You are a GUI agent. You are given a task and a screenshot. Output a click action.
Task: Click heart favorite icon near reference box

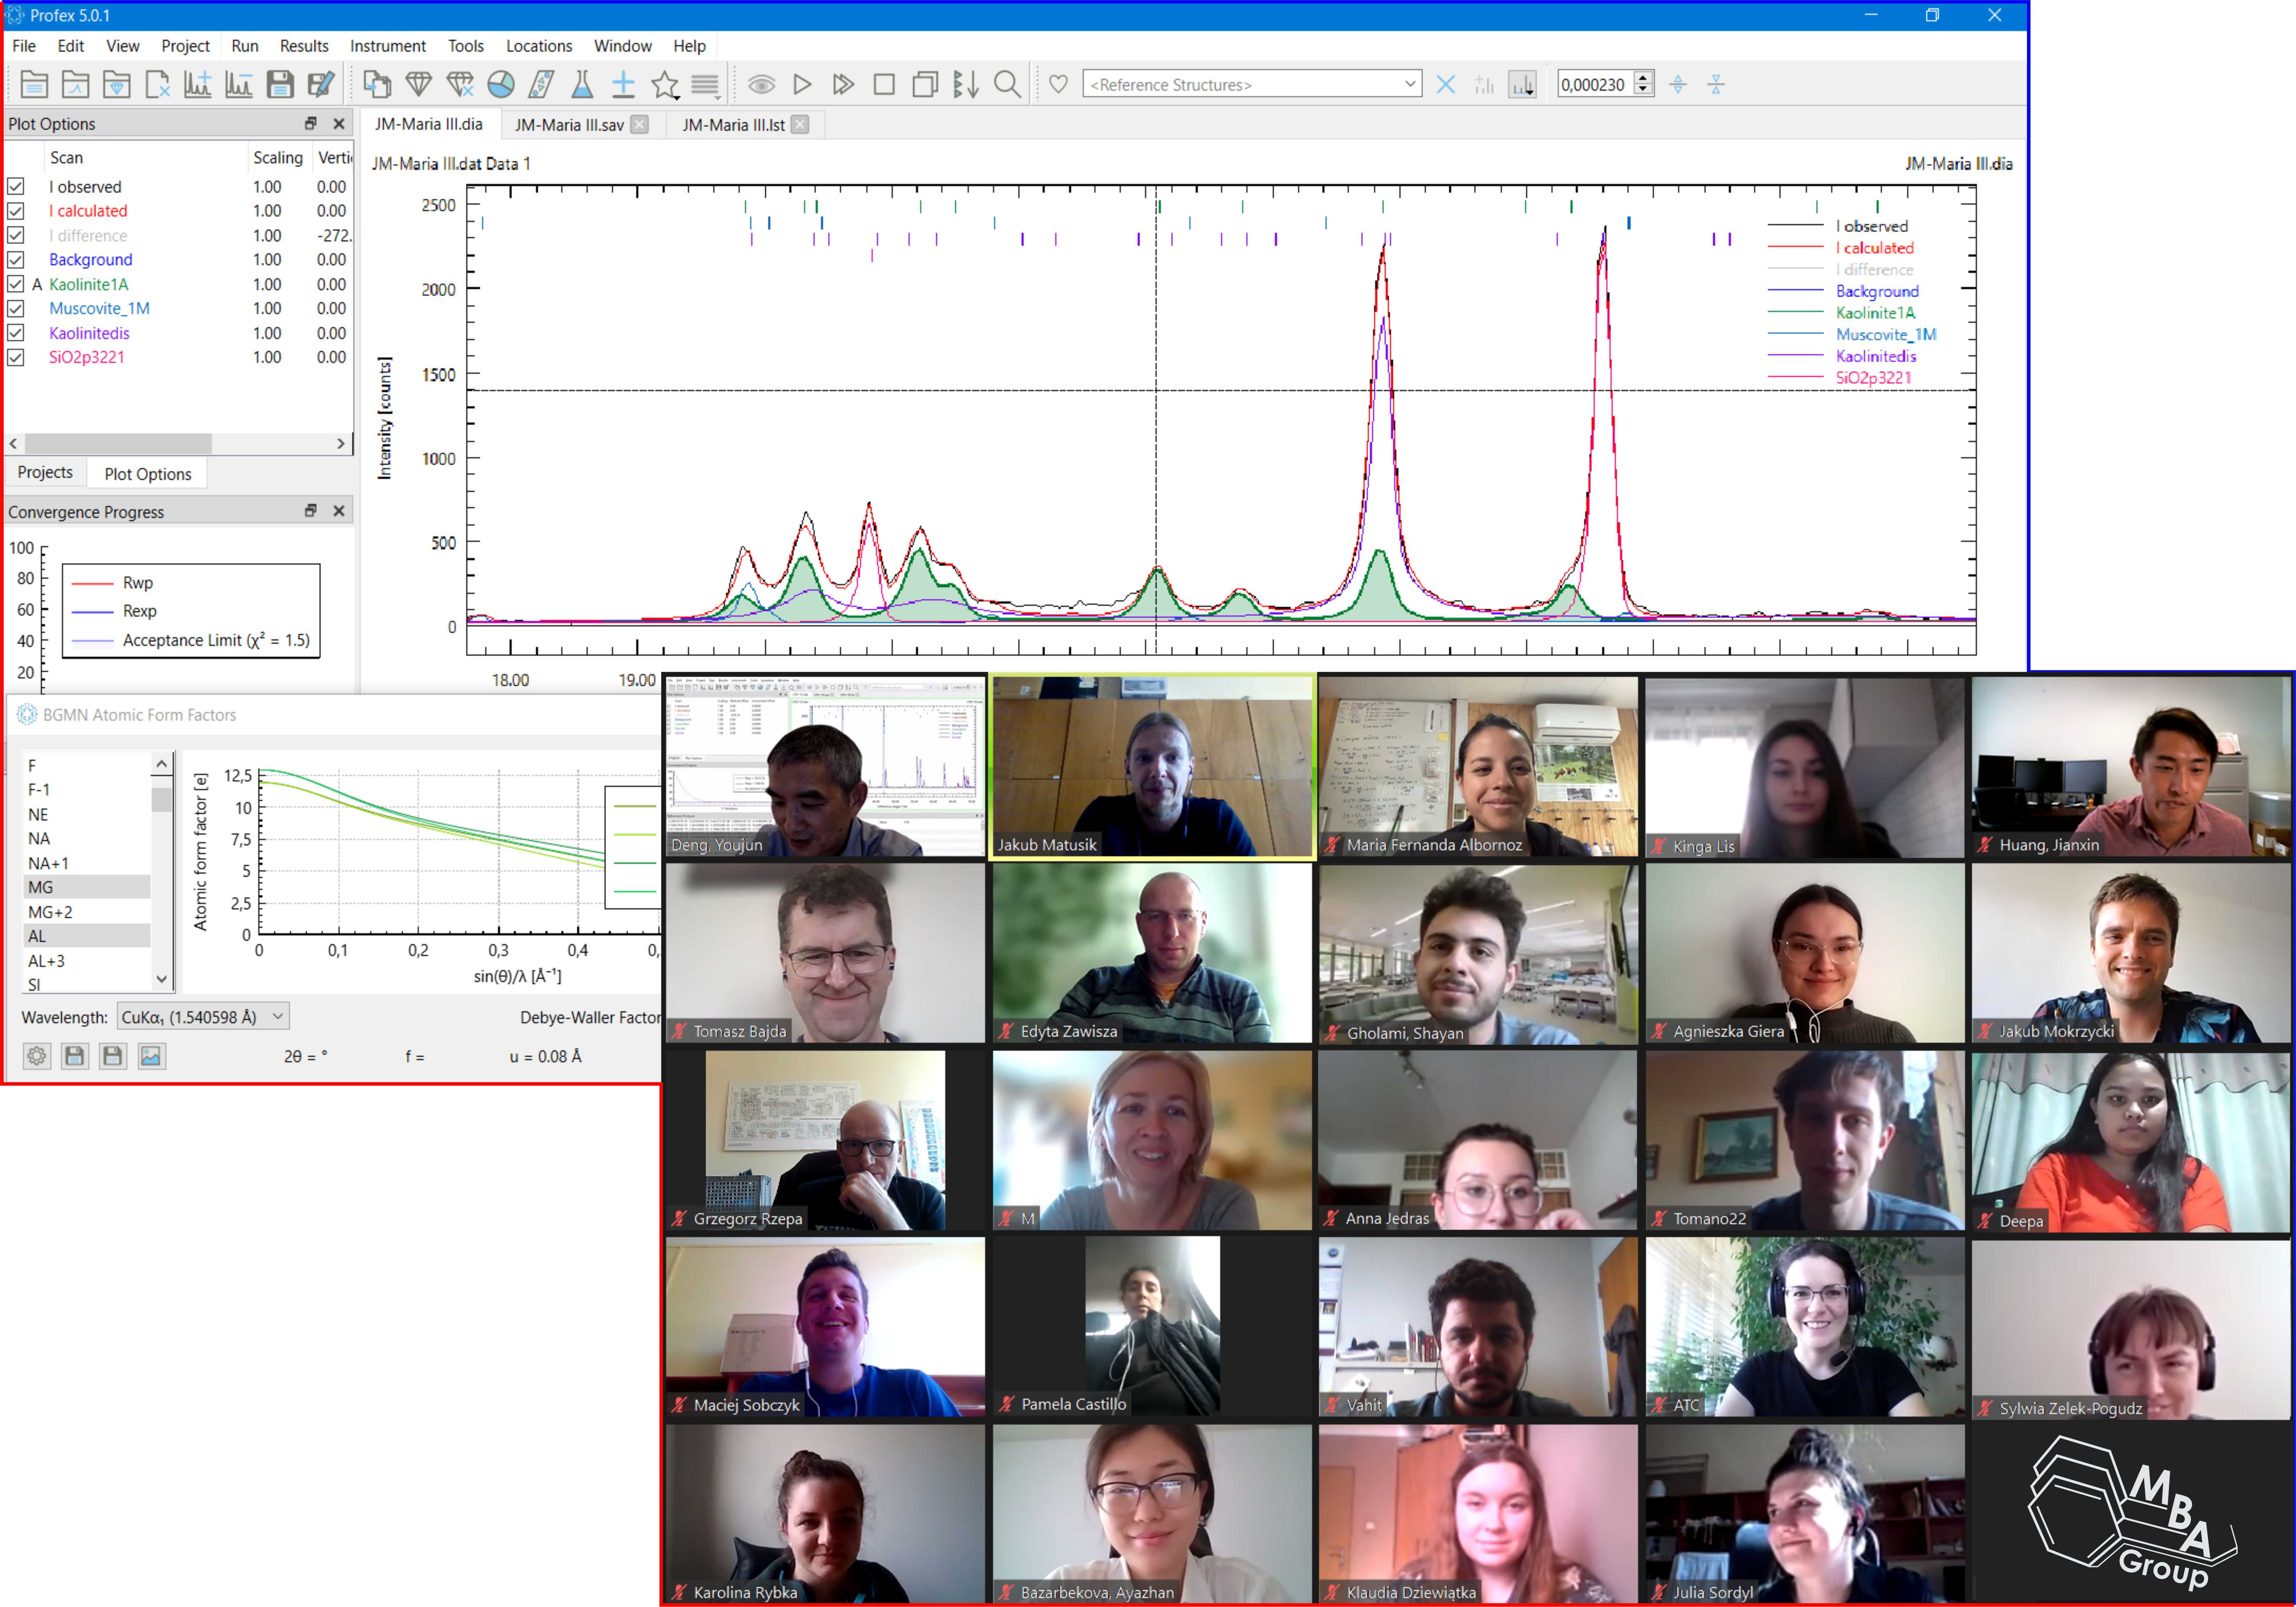[1058, 85]
